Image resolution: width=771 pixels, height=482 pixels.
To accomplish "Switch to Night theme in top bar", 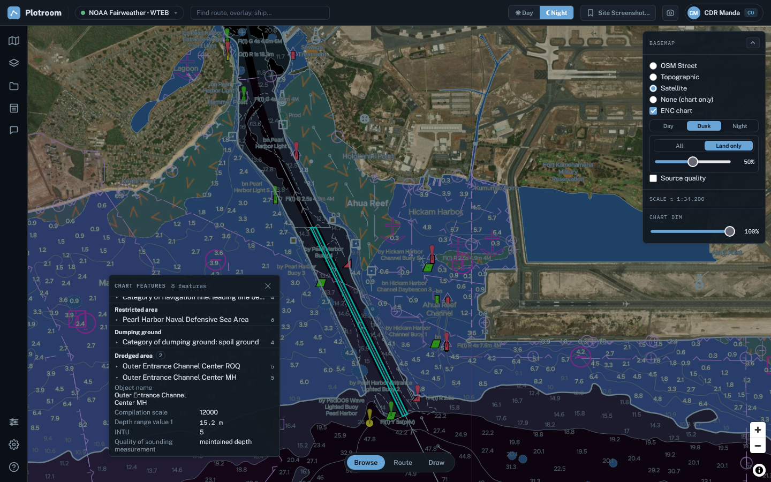I will (x=556, y=13).
